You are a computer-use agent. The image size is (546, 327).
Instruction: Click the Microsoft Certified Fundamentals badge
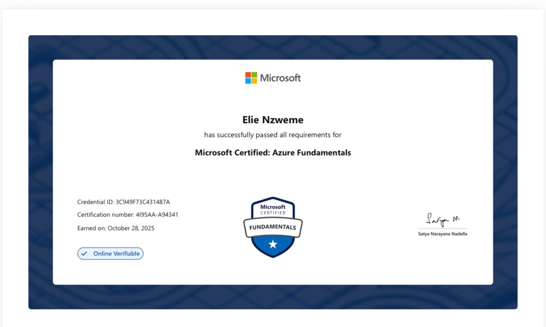273,227
